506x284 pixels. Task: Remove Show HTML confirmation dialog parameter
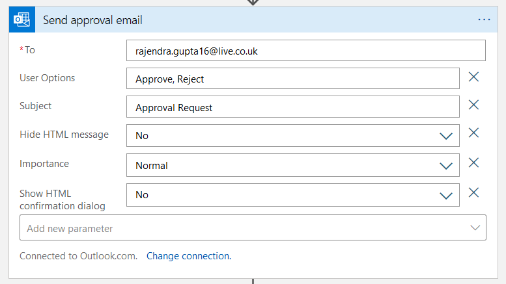(474, 192)
